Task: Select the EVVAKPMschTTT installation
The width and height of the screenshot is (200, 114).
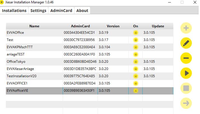Action: [x=20, y=47]
